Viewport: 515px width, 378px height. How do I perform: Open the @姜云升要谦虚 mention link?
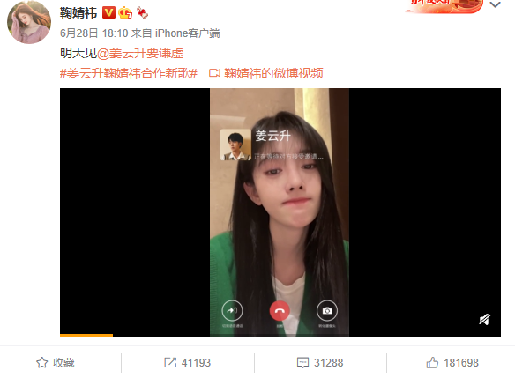[x=140, y=53]
